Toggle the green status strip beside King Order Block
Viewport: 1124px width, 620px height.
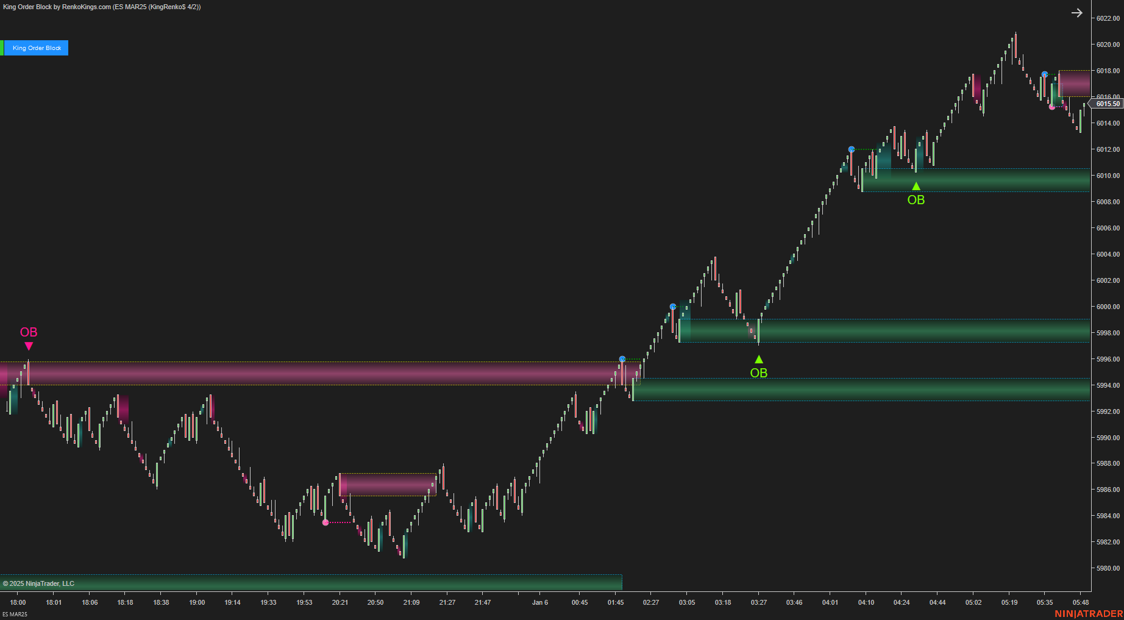[x=2, y=48]
